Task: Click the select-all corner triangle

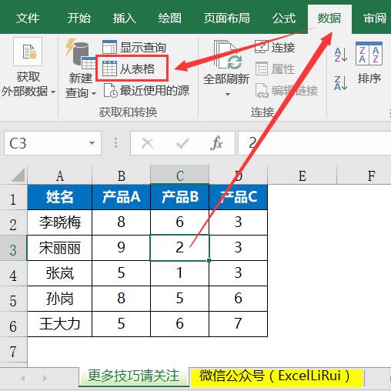Action: (18, 175)
